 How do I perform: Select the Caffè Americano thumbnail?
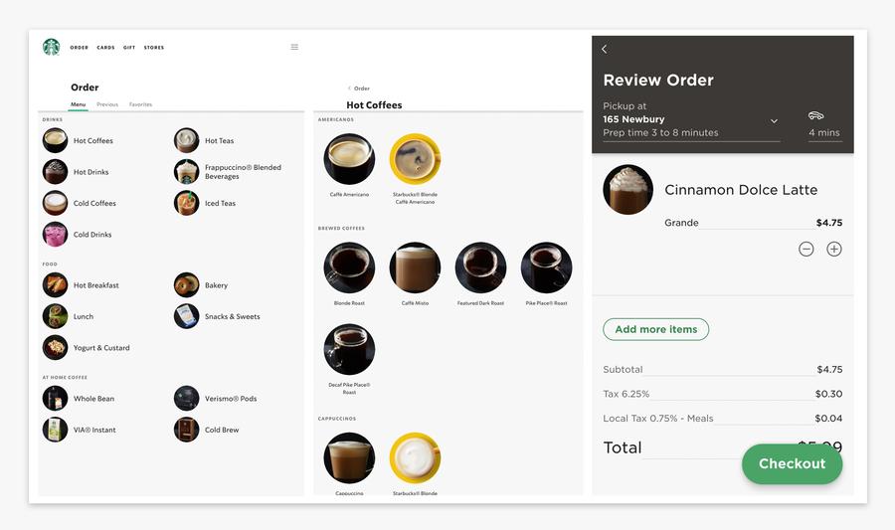pyautogui.click(x=349, y=159)
